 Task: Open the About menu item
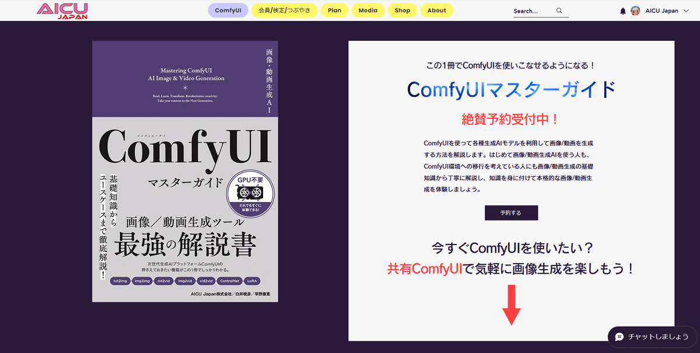coord(437,11)
